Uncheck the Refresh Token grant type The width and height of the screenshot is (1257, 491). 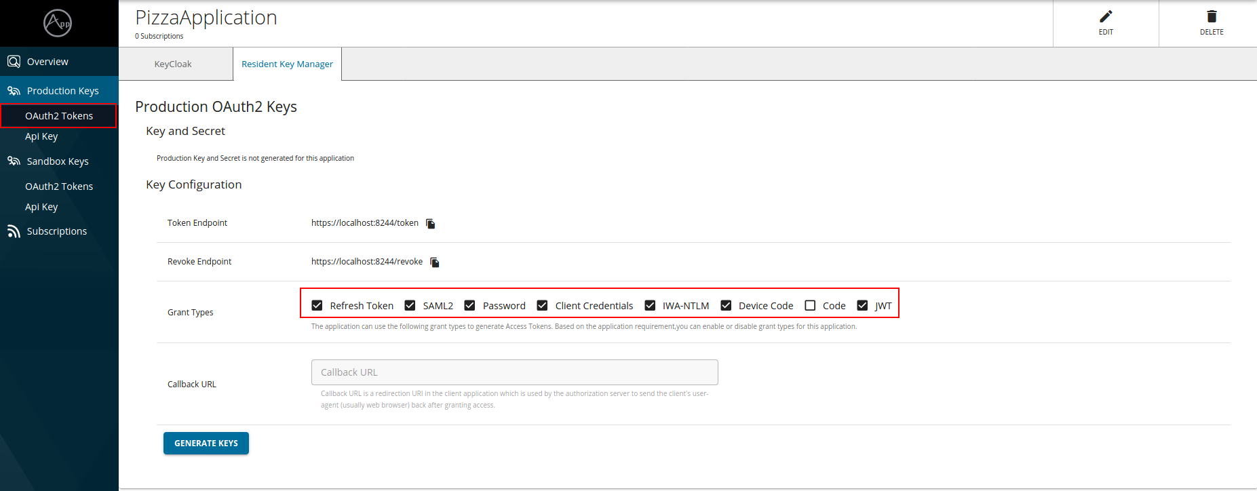pyautogui.click(x=317, y=306)
